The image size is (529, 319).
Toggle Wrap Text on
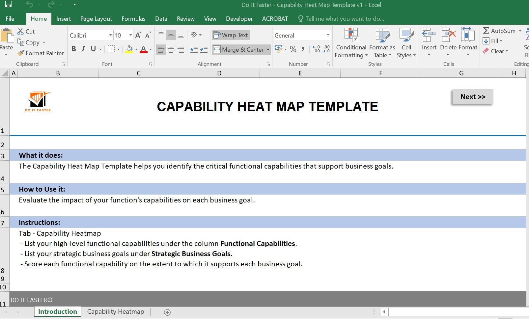click(x=231, y=35)
